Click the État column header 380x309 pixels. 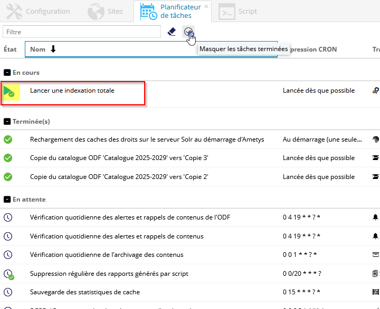pos(11,49)
